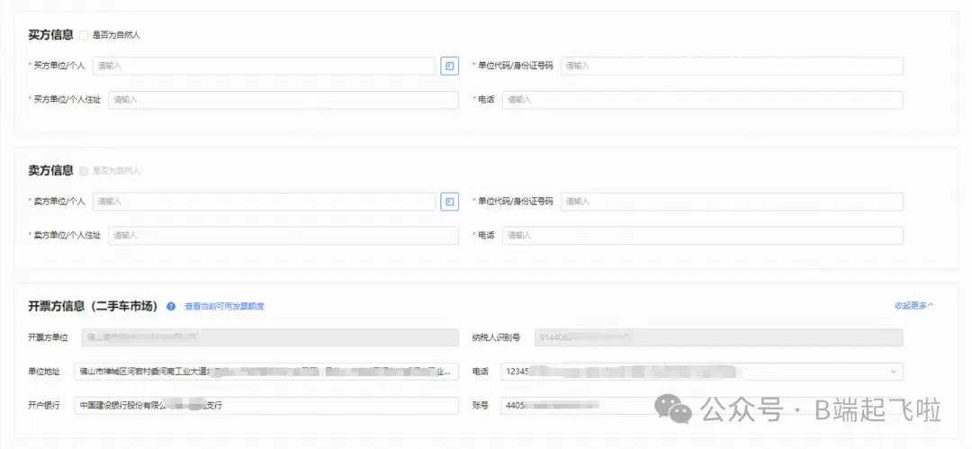Select the buyer 电话 input field
972x449 pixels.
tap(702, 100)
